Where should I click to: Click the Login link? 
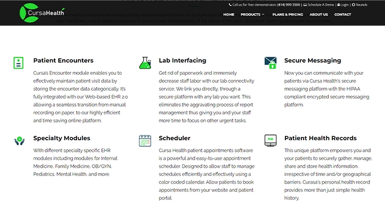tap(343, 4)
